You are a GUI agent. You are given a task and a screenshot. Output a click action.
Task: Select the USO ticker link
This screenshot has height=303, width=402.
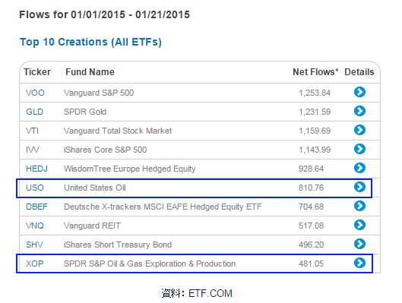[x=35, y=188]
